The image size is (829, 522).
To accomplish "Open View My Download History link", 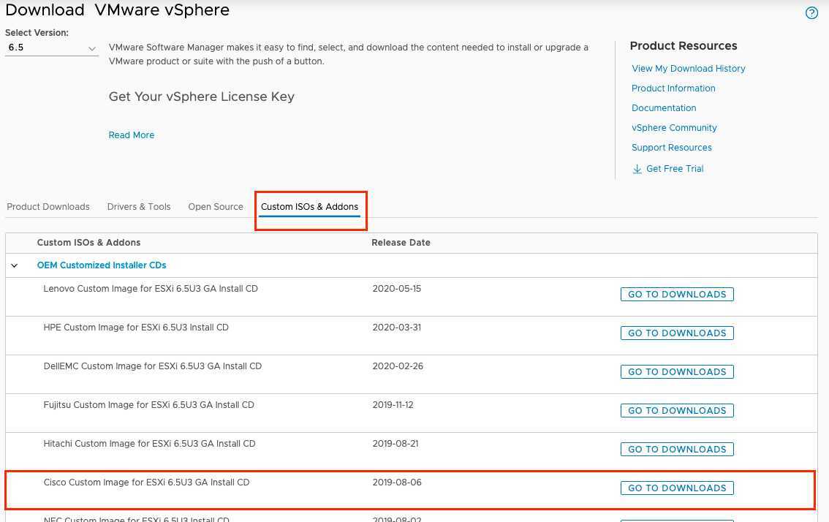I will (689, 68).
